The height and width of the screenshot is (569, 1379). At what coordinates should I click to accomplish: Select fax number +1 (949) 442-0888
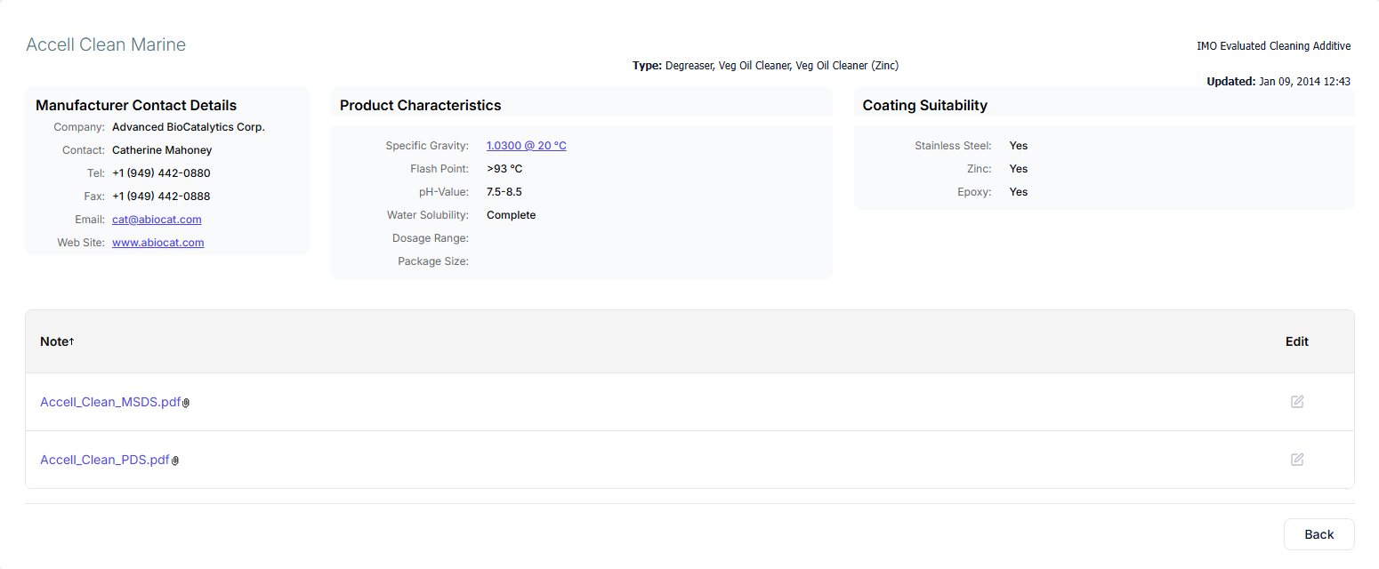[161, 196]
